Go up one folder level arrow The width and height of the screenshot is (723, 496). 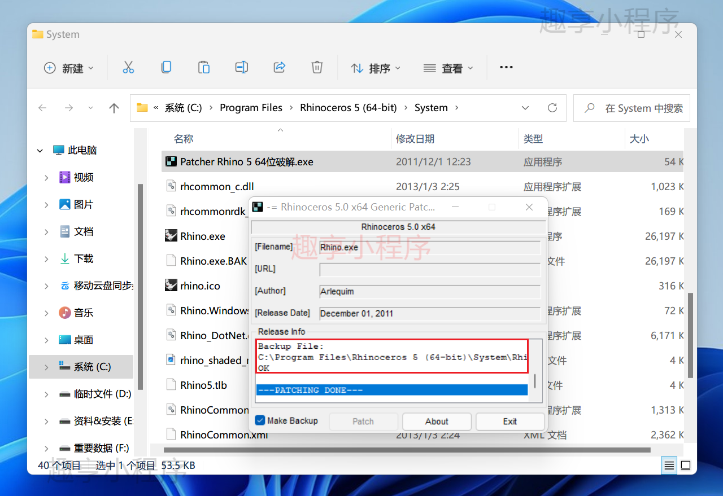(x=114, y=108)
